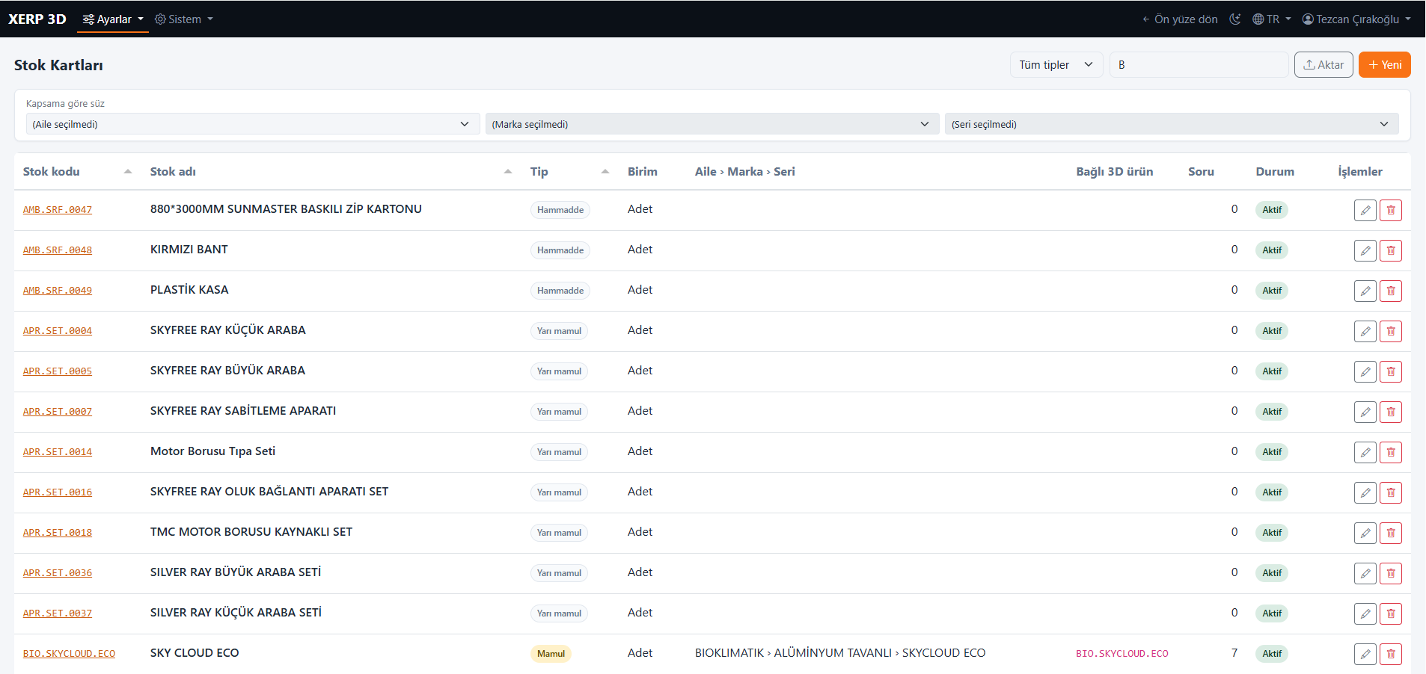Edit SKYFREE RAY OLUK BAĞLANTI APARATI SET
The image size is (1426, 674).
(x=1365, y=492)
